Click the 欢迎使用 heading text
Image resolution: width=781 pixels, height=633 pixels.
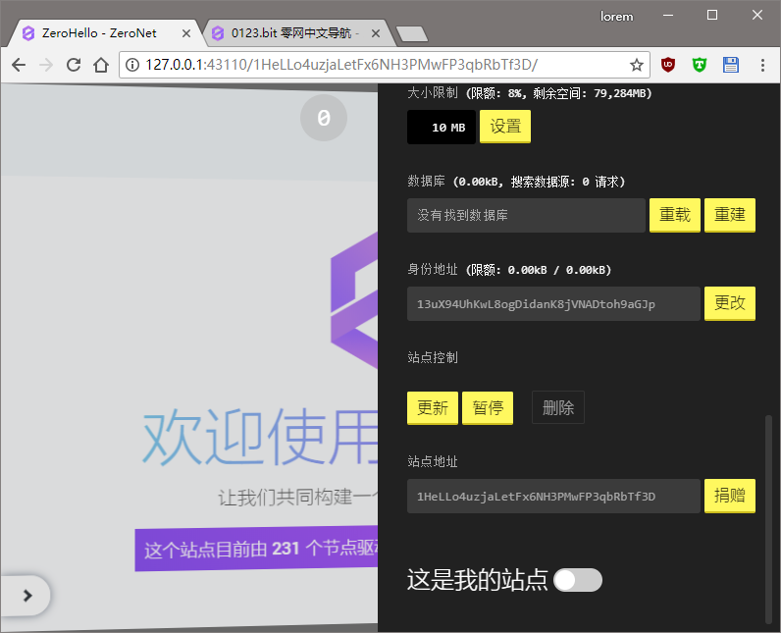[261, 437]
